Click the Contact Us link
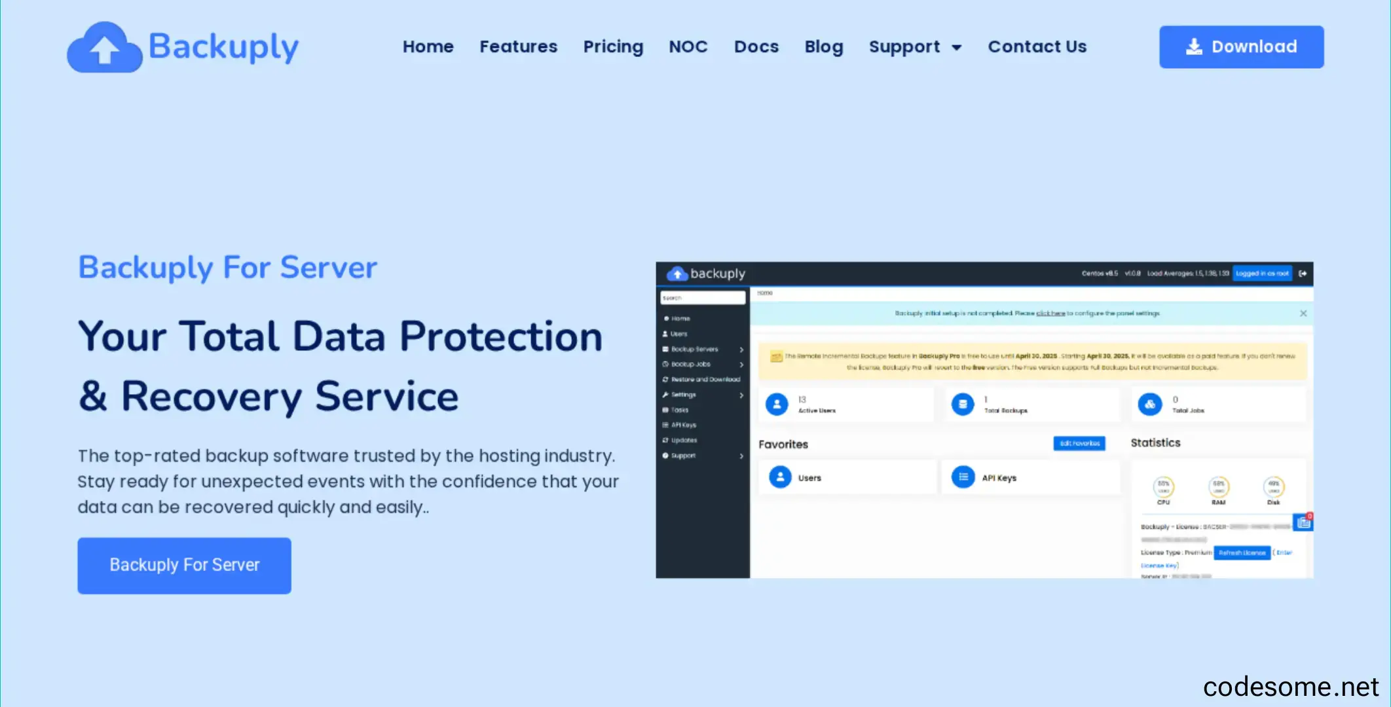The width and height of the screenshot is (1391, 707). click(1037, 46)
